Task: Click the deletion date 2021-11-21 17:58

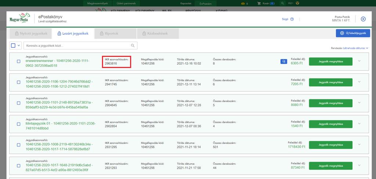Action: coord(189,168)
